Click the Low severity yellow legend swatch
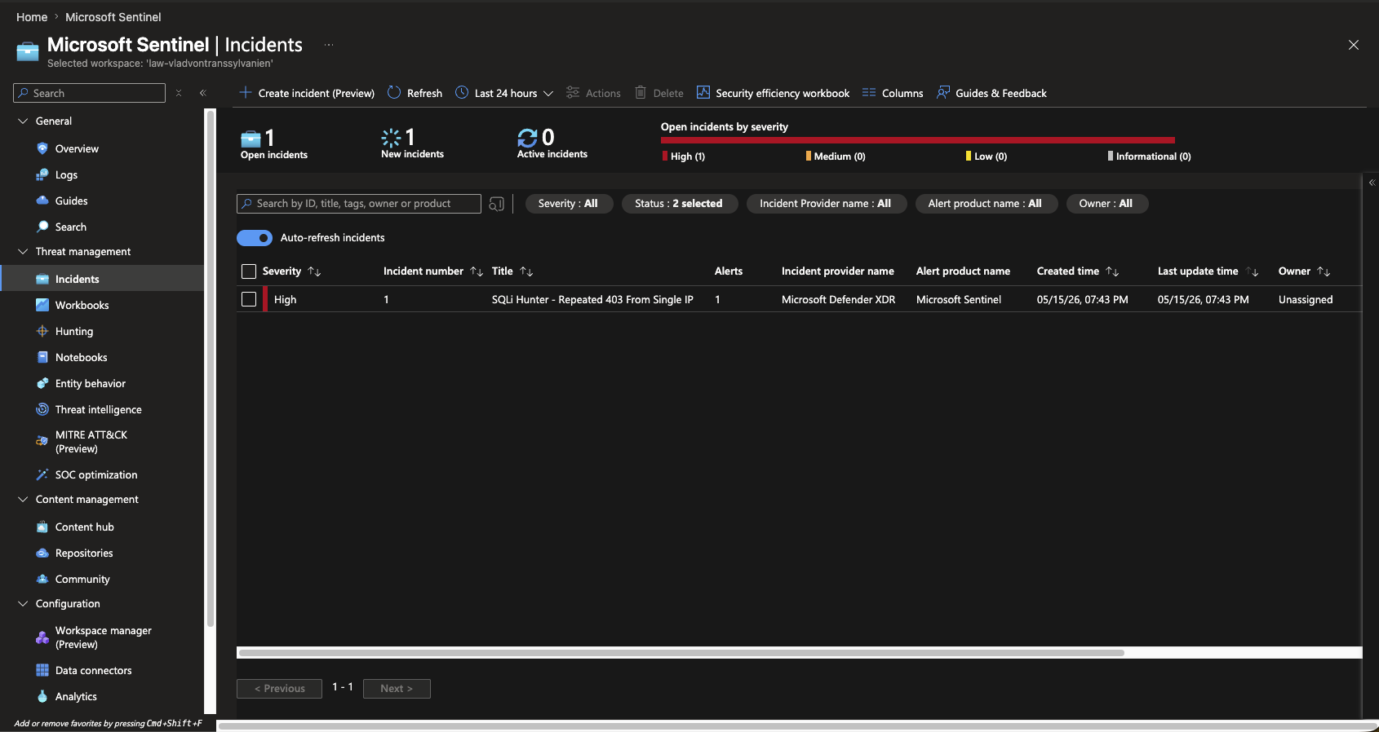The width and height of the screenshot is (1379, 732). click(x=969, y=156)
